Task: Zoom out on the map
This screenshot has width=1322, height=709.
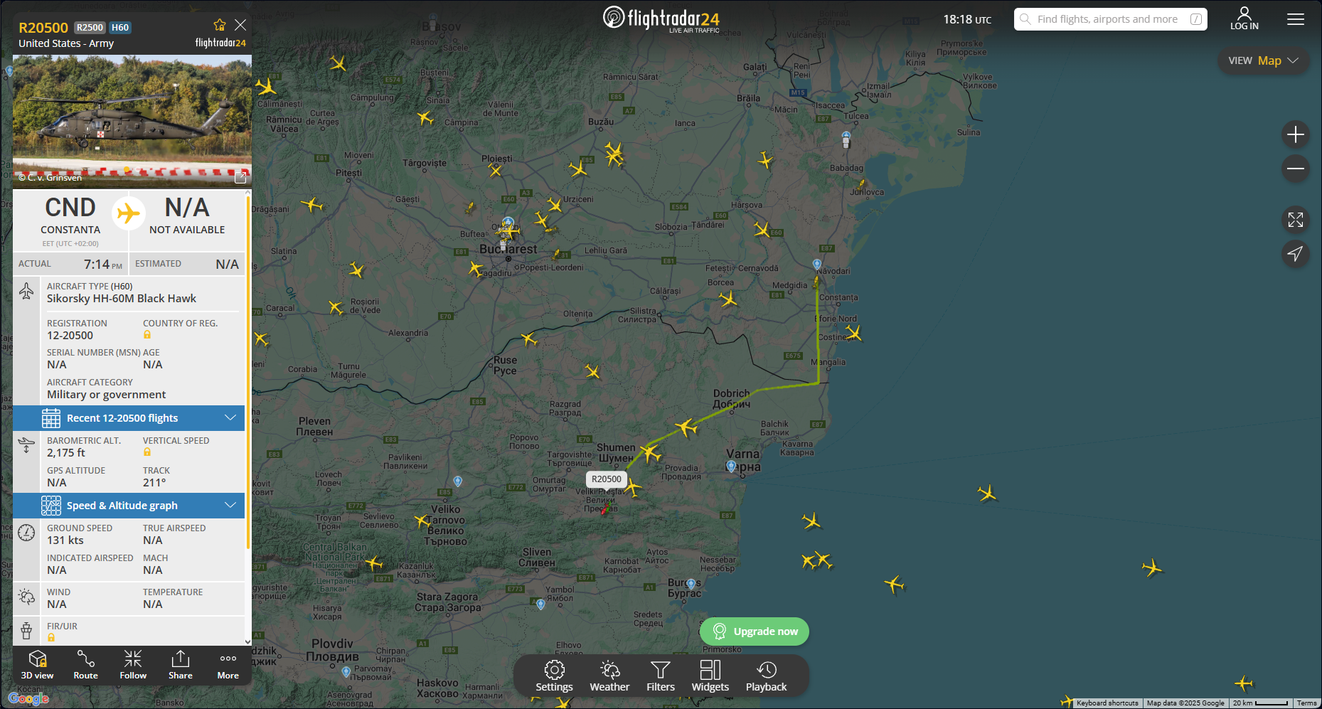Action: click(1296, 169)
